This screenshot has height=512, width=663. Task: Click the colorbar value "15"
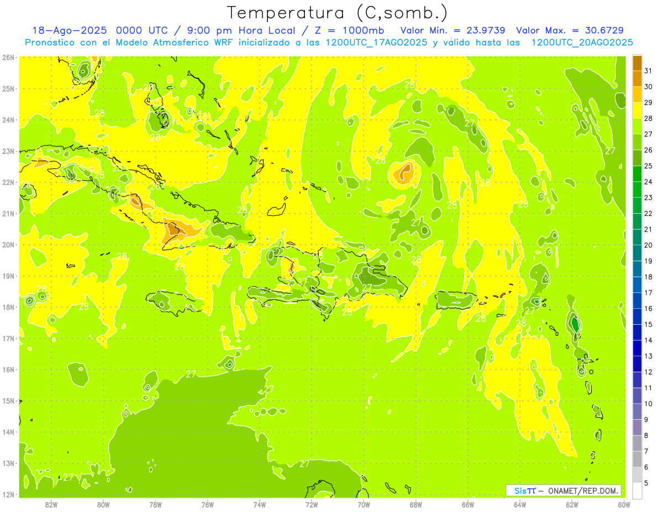pyautogui.click(x=649, y=324)
